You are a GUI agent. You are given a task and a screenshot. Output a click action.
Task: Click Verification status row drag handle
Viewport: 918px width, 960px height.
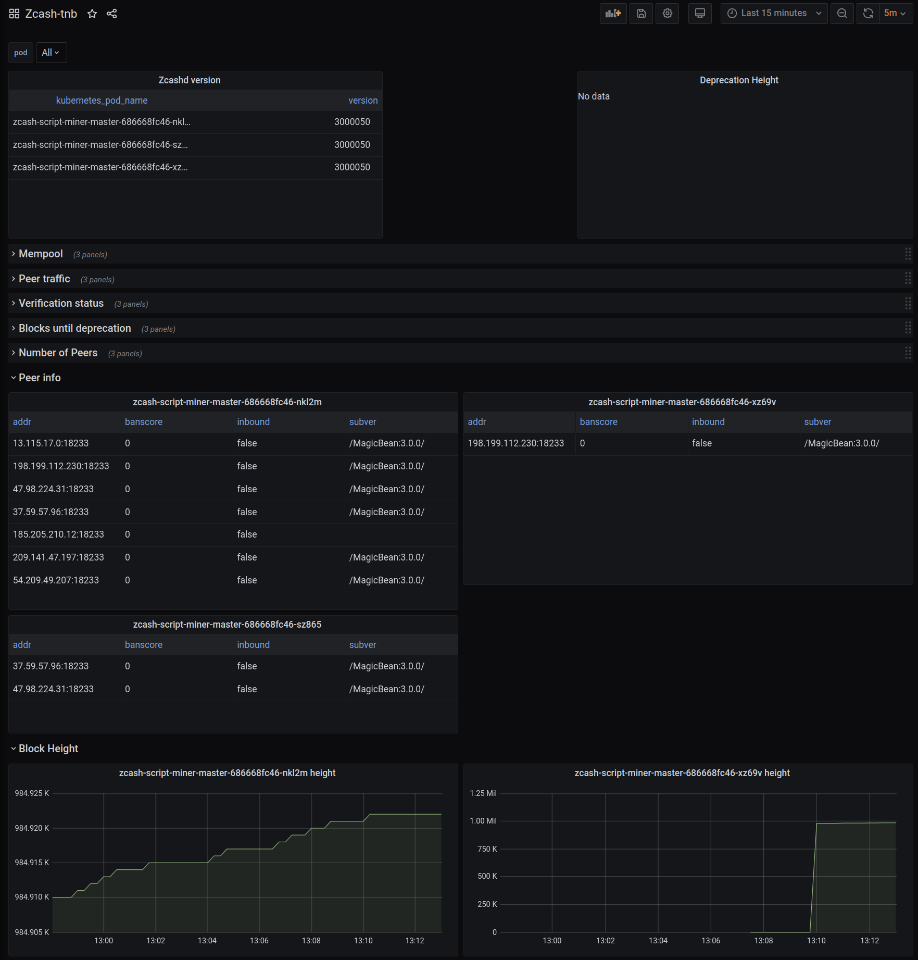(x=908, y=303)
